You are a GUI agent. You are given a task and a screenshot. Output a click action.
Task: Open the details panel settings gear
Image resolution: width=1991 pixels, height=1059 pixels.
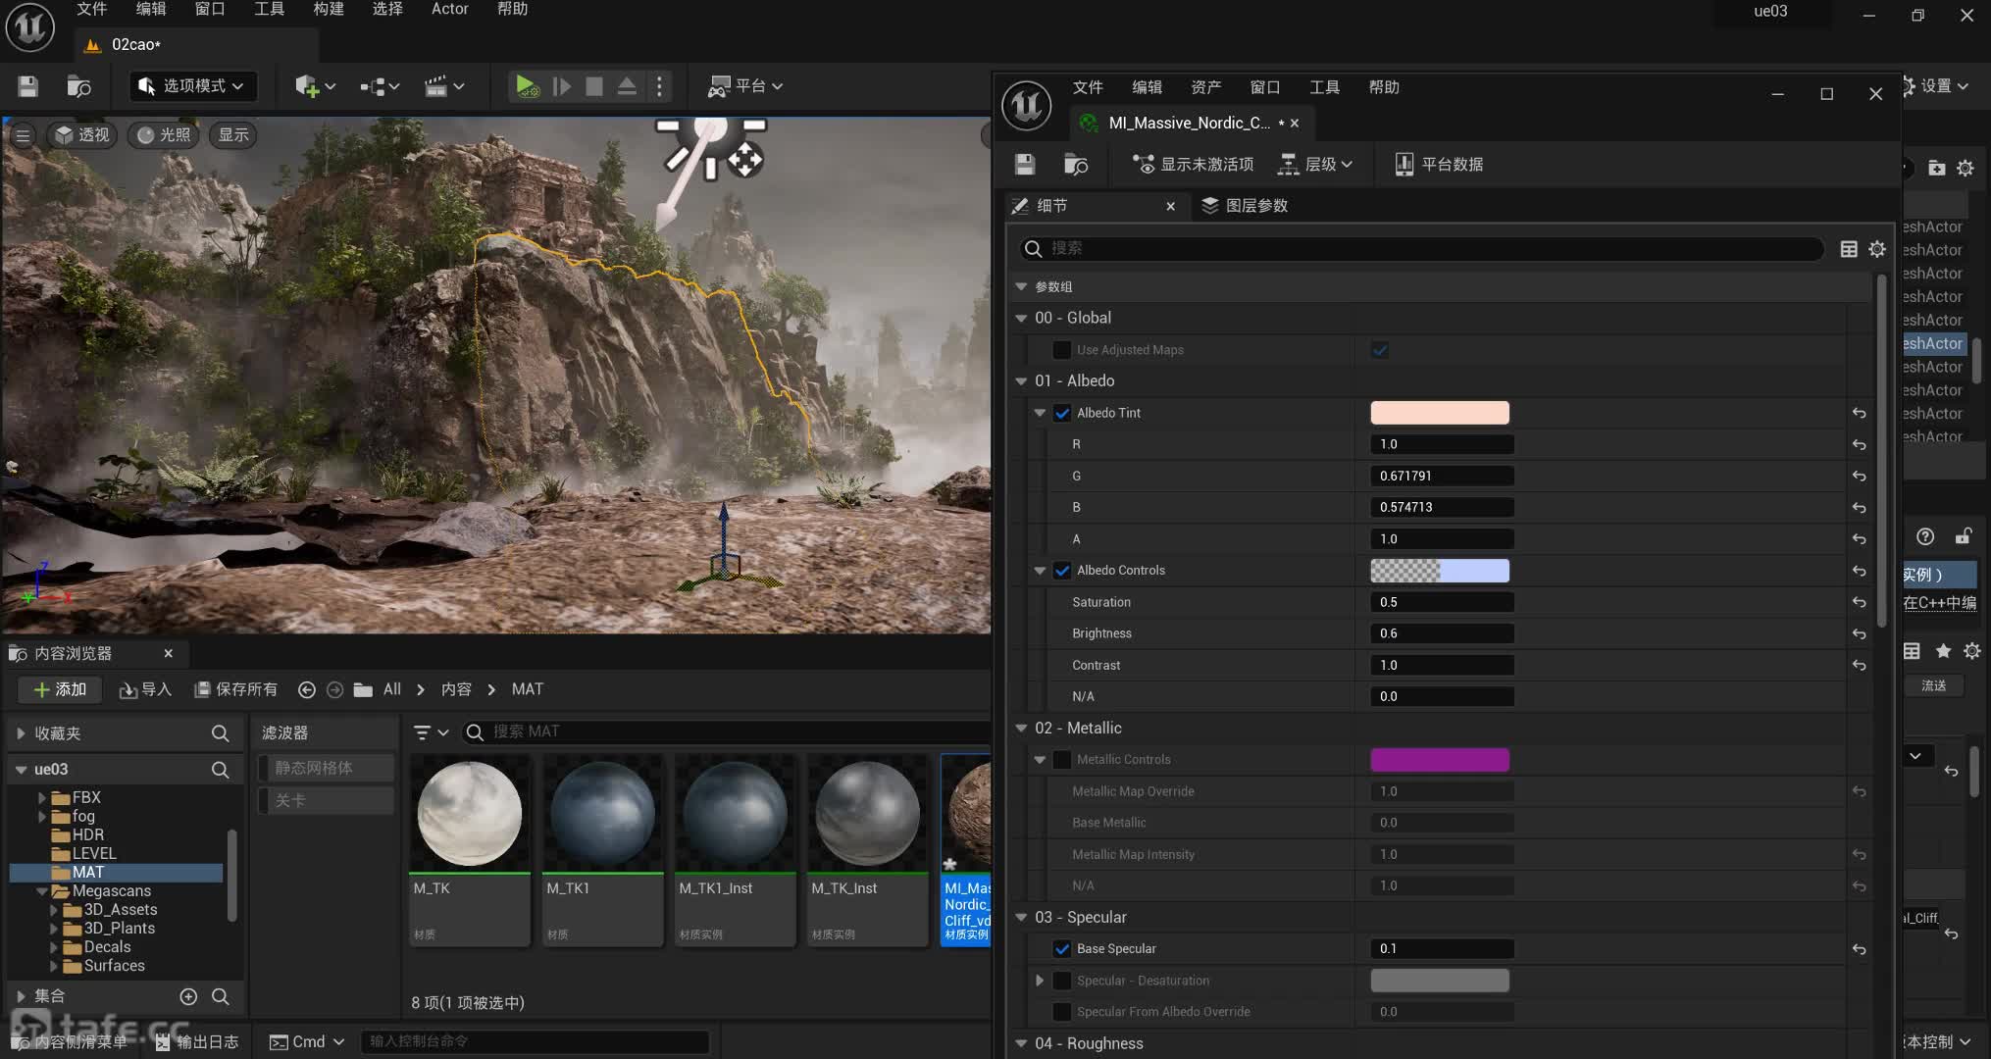click(x=1877, y=249)
